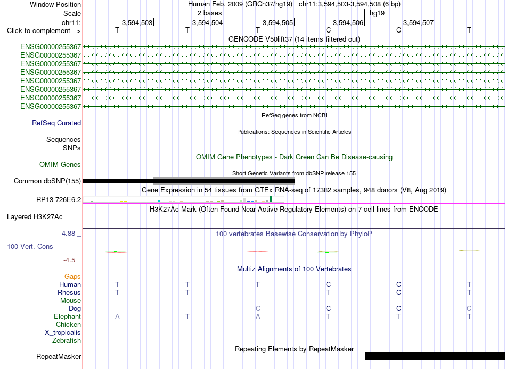The width and height of the screenshot is (506, 369).
Task: Click the Dog species label
Action: pyautogui.click(x=75, y=309)
